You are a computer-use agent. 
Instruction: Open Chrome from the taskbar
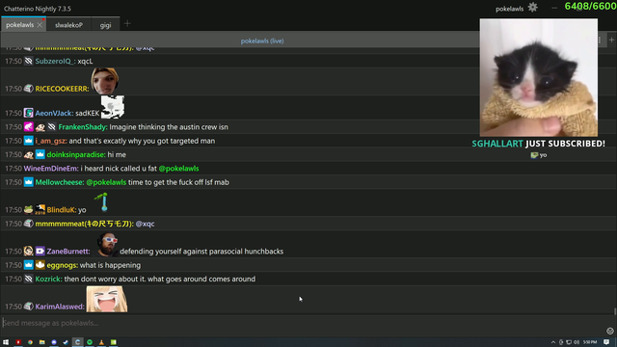pyautogui.click(x=30, y=342)
